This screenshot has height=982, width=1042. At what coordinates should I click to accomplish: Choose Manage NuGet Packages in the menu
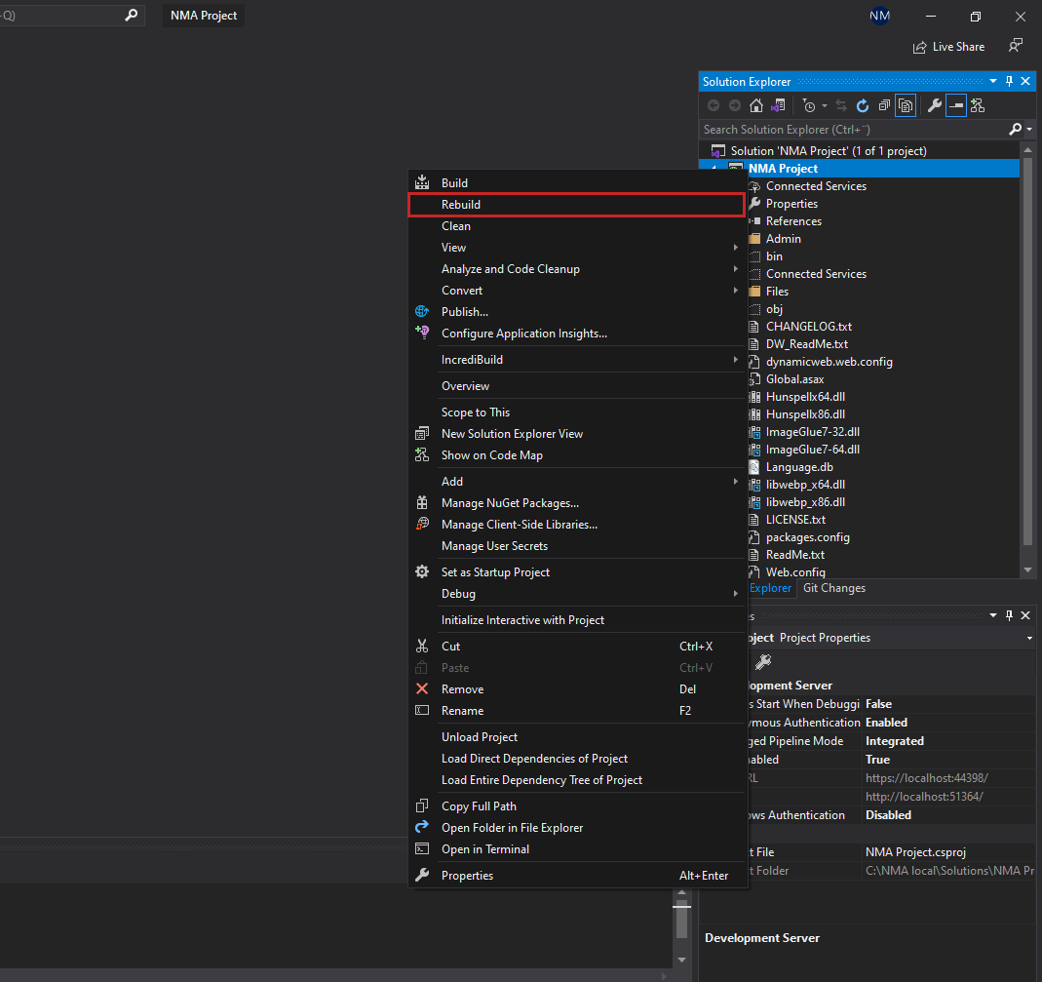pos(510,503)
